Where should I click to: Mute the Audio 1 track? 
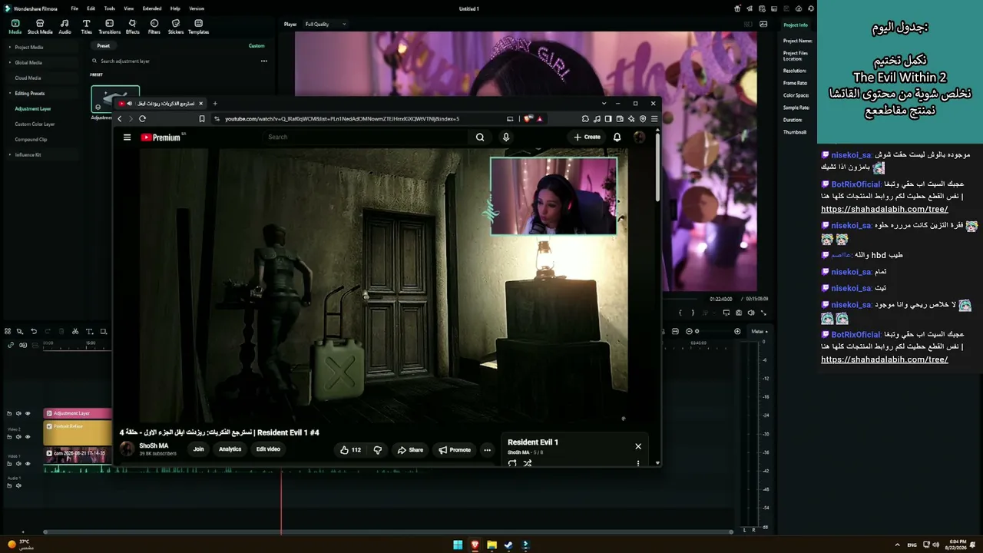18,485
